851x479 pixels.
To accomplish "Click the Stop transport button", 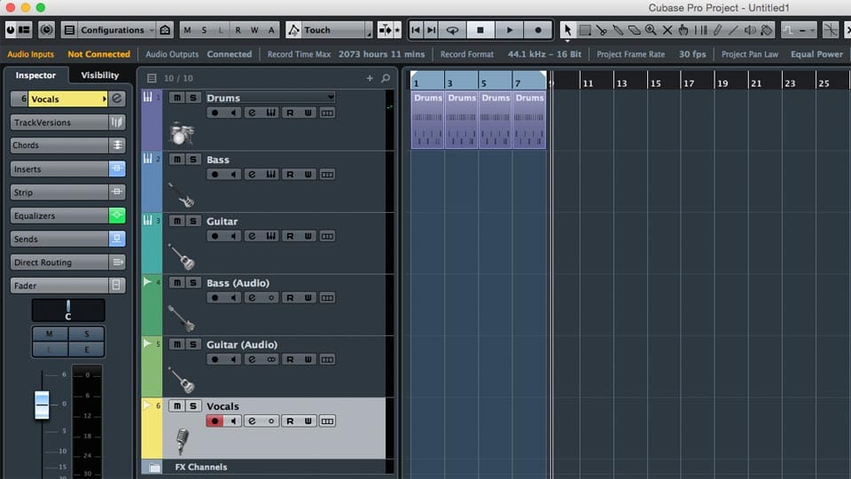I will (480, 30).
